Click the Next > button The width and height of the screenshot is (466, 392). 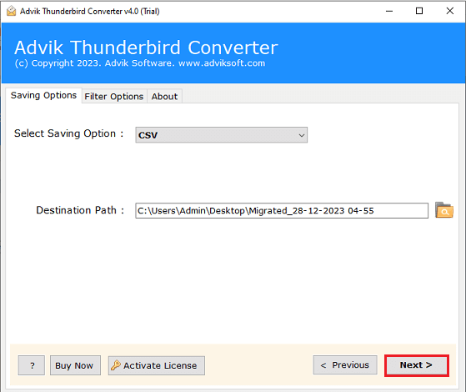point(416,365)
